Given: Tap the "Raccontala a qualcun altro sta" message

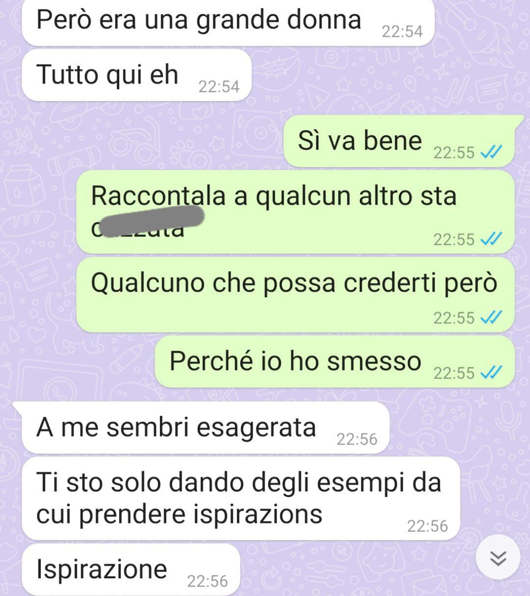Looking at the screenshot, I should (x=295, y=212).
